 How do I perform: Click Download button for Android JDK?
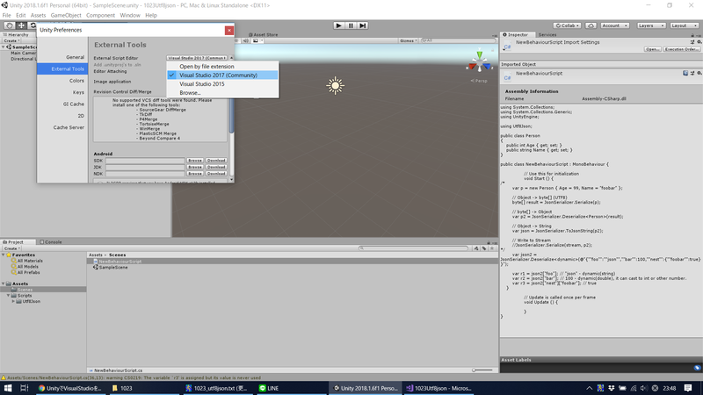(x=216, y=167)
